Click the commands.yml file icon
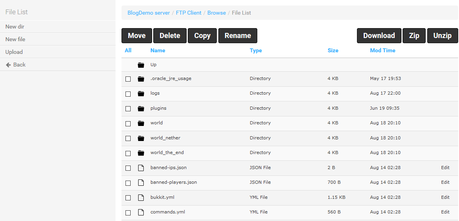459x221 pixels. [x=141, y=212]
